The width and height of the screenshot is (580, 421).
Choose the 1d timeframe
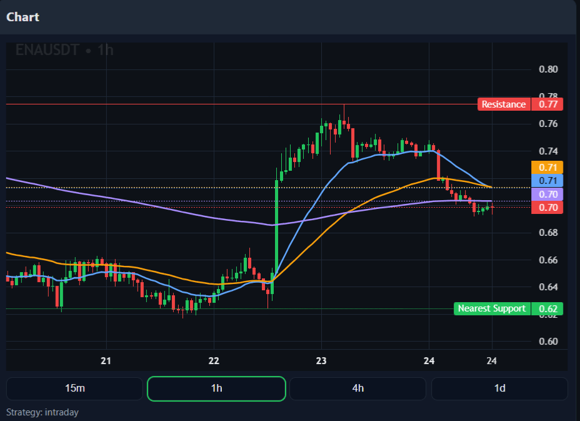pos(500,388)
